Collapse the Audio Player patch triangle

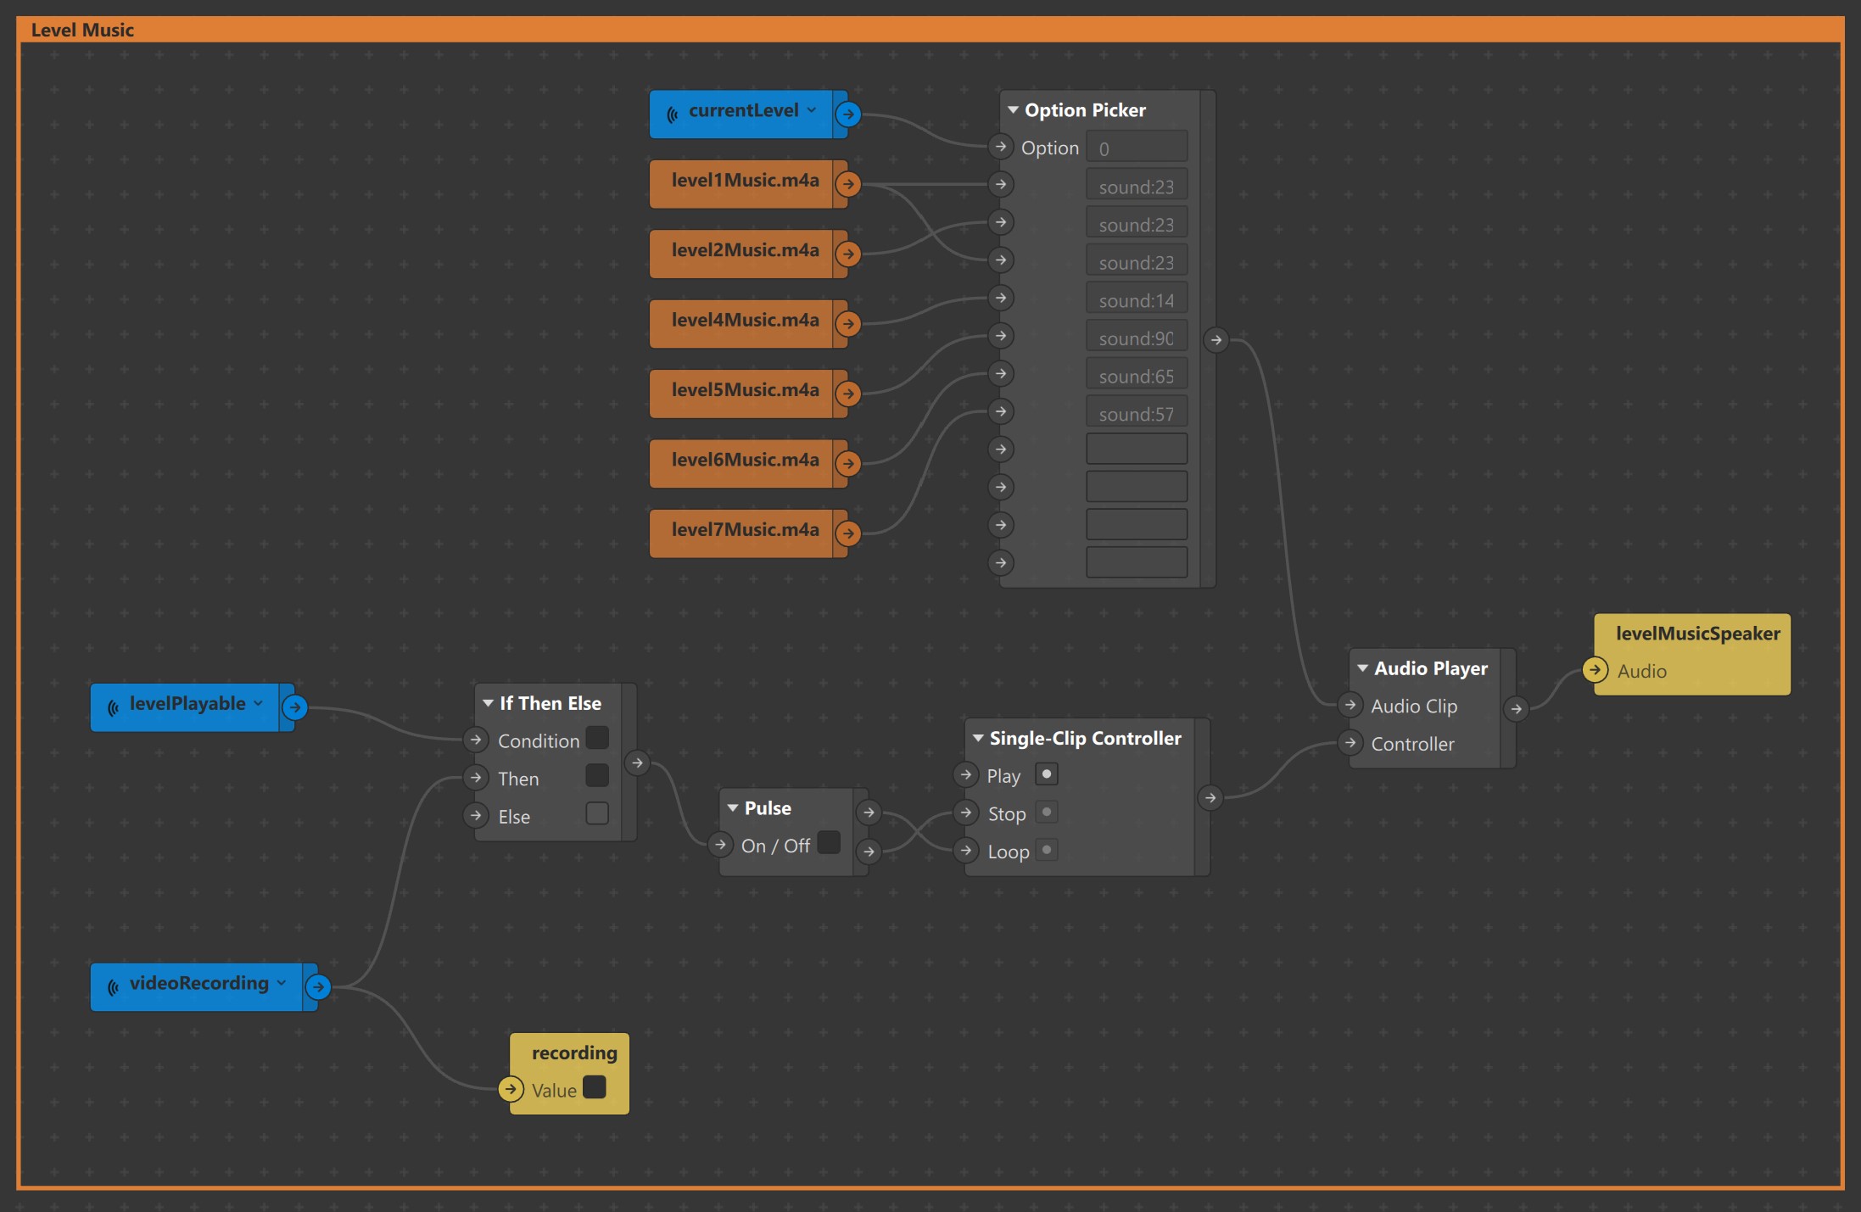(x=1362, y=668)
